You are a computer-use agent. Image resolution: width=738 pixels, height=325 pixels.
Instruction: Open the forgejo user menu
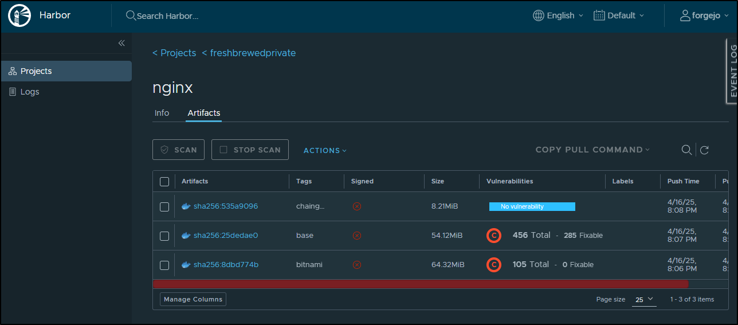click(704, 15)
